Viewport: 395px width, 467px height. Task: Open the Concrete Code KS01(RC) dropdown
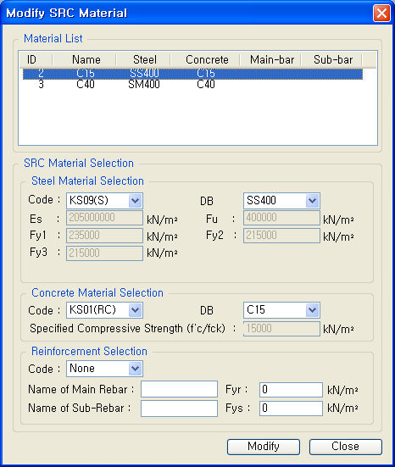pos(104,310)
